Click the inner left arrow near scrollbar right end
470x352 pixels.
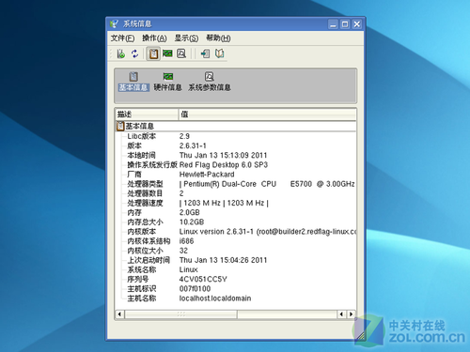point(341,314)
